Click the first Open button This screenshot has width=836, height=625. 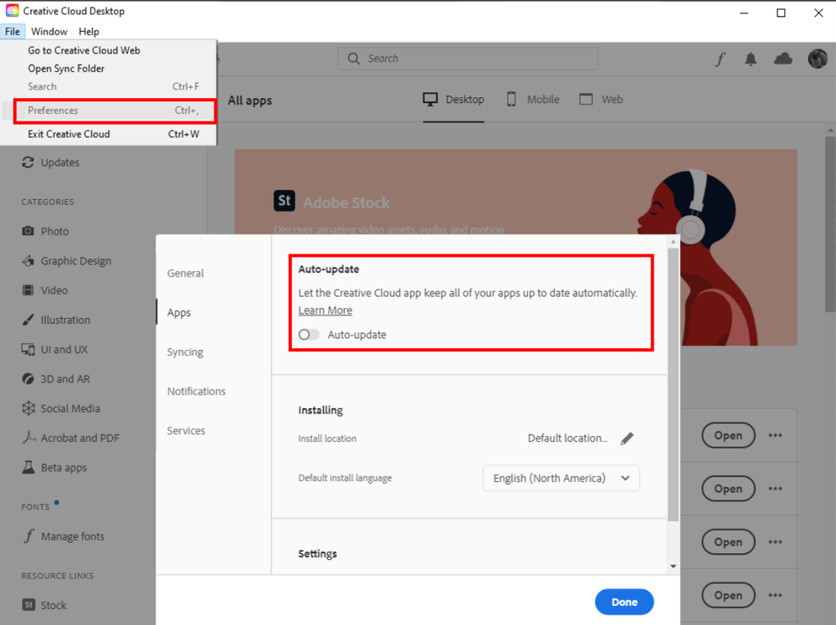pyautogui.click(x=728, y=435)
